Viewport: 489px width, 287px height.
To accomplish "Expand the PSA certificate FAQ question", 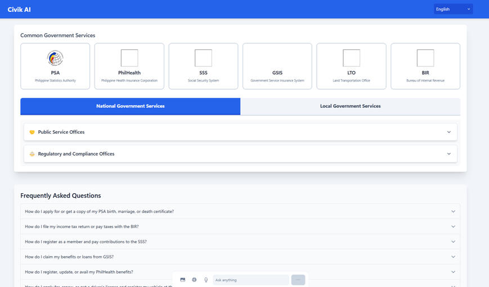I will (x=240, y=211).
